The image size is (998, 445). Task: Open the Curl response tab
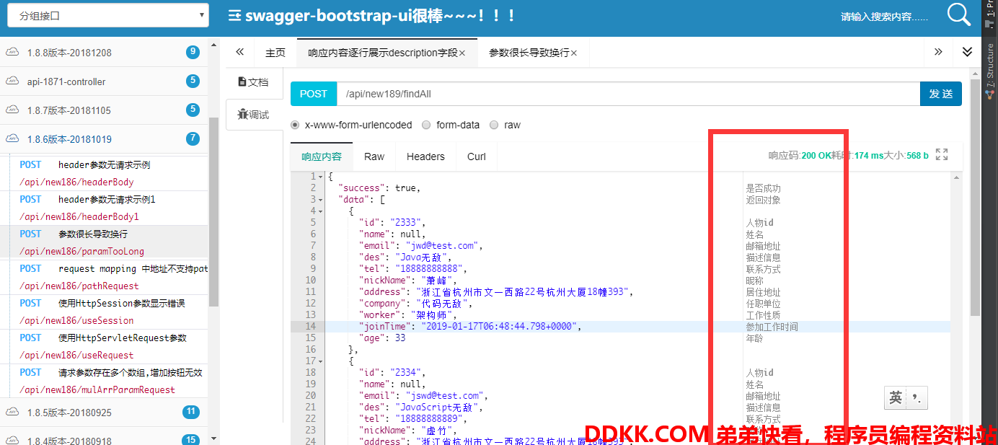tap(477, 157)
